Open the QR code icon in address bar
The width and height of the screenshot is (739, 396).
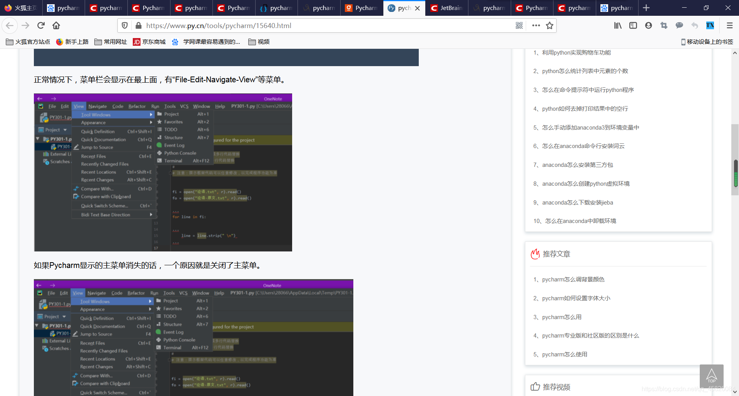point(519,26)
